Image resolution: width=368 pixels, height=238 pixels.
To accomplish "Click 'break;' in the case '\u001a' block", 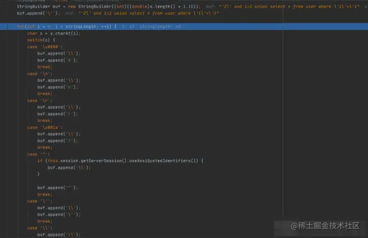I will pyautogui.click(x=45, y=147).
